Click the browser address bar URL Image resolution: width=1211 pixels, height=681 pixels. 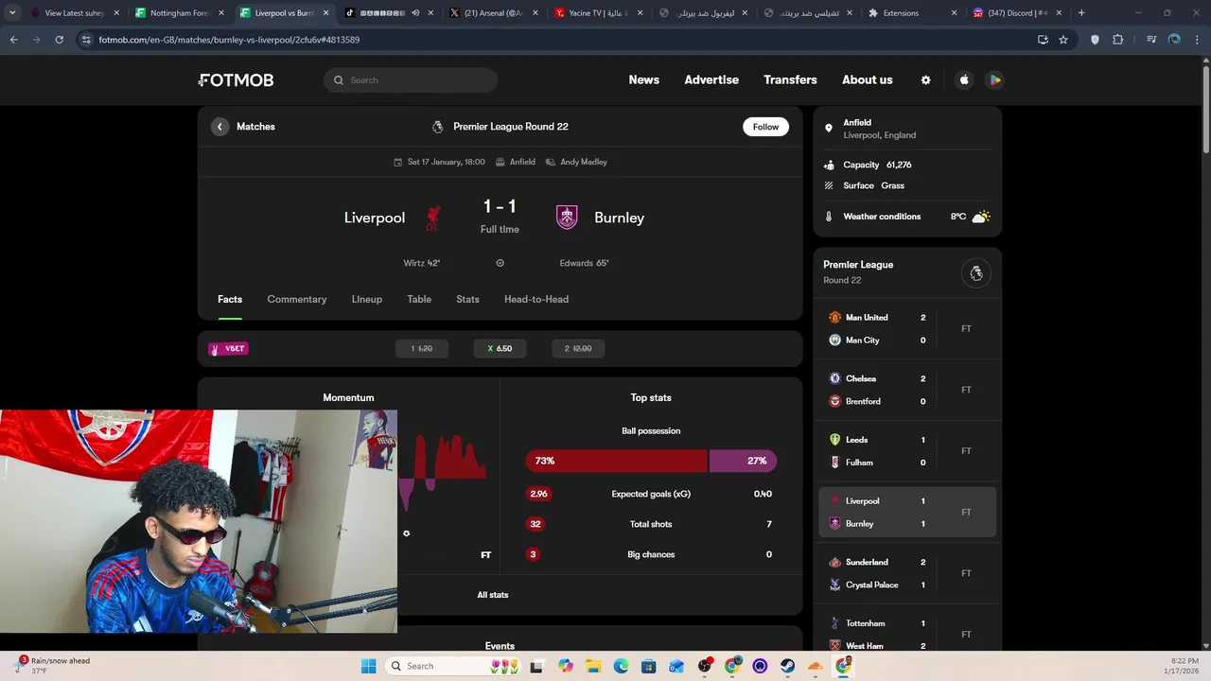[x=229, y=40]
